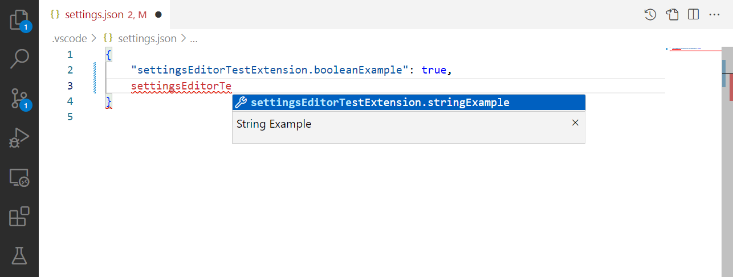Viewport: 733px width, 277px height.
Task: Click the settings.json breadcrumb item
Action: pos(146,39)
